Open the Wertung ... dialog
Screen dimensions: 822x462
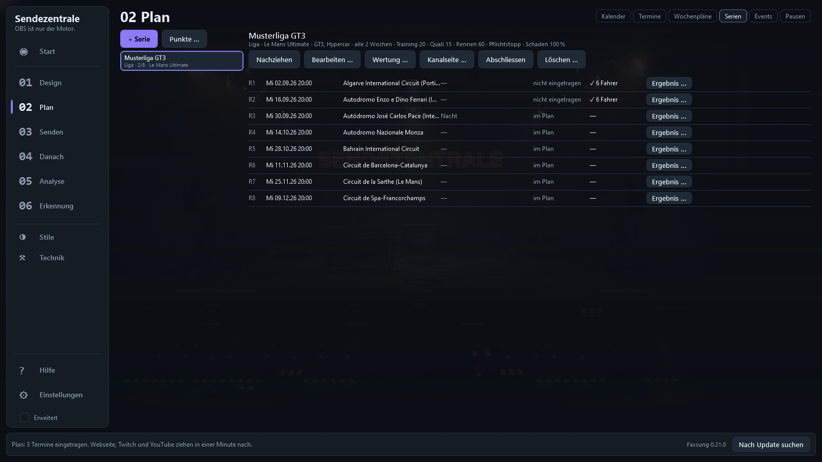(390, 60)
